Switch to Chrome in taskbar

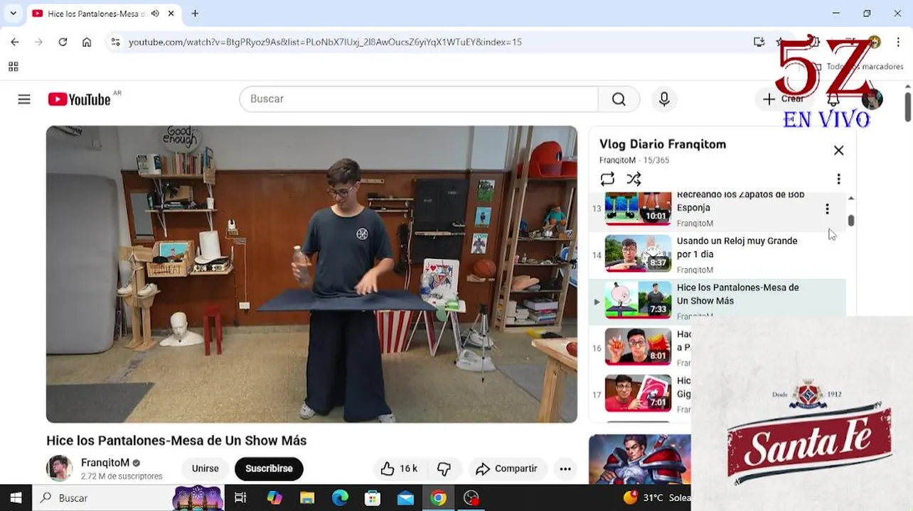pos(438,498)
